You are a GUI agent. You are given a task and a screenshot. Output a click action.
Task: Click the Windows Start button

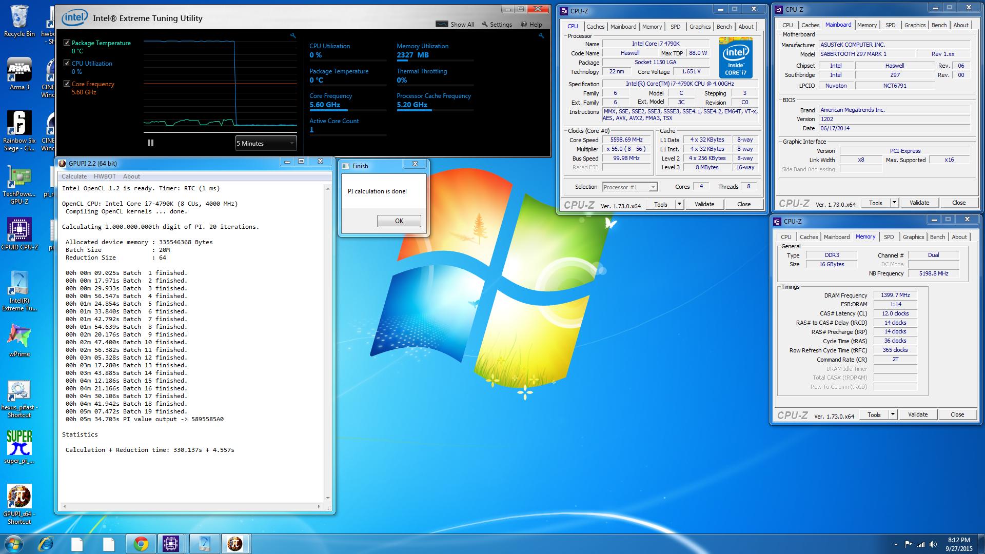[x=13, y=544]
